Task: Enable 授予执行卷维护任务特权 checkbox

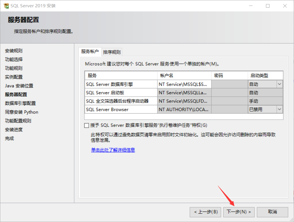Action: tap(86, 125)
